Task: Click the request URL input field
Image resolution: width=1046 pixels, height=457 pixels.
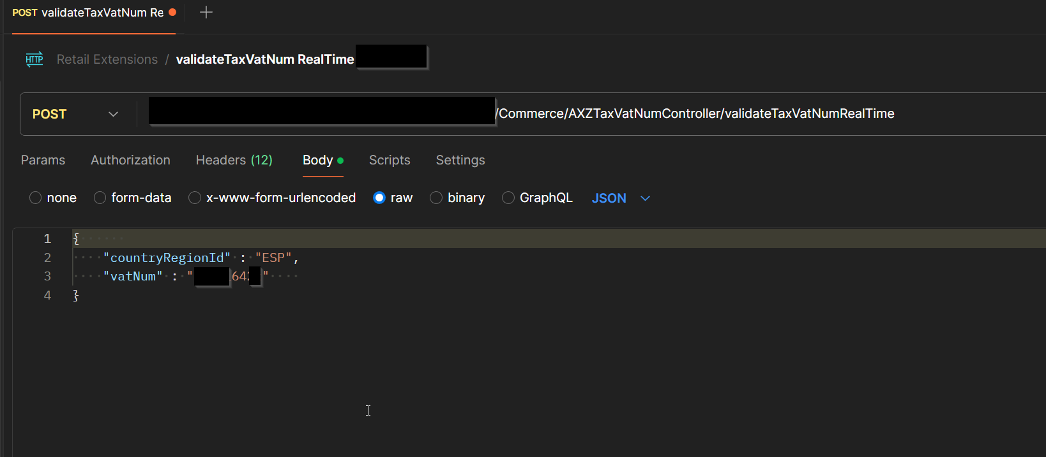Action: click(x=590, y=114)
